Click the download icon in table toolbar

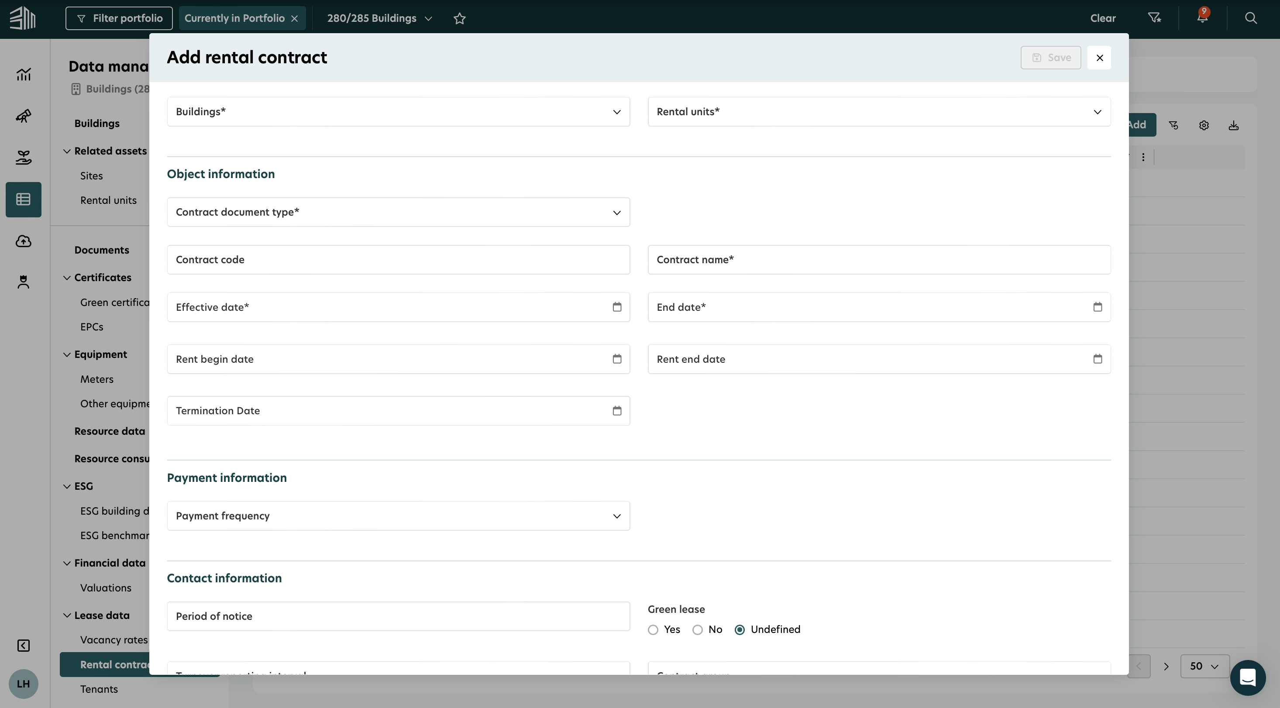click(x=1233, y=125)
